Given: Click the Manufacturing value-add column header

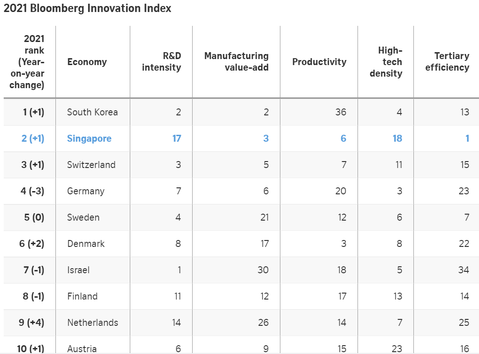Looking at the screenshot, I should 236,62.
